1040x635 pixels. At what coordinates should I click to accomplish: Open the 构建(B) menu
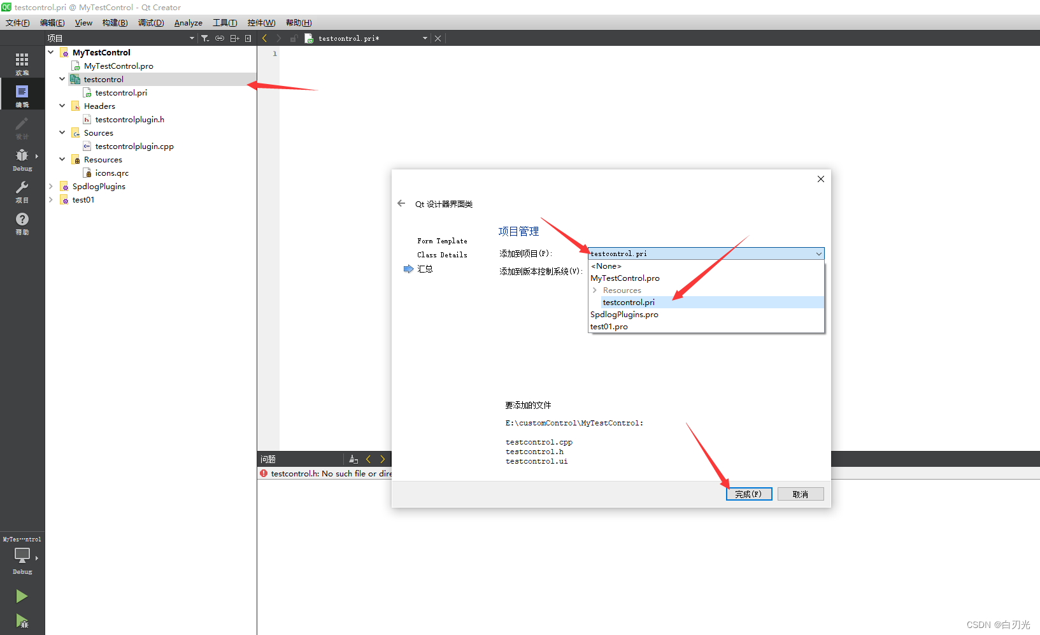[x=115, y=22]
